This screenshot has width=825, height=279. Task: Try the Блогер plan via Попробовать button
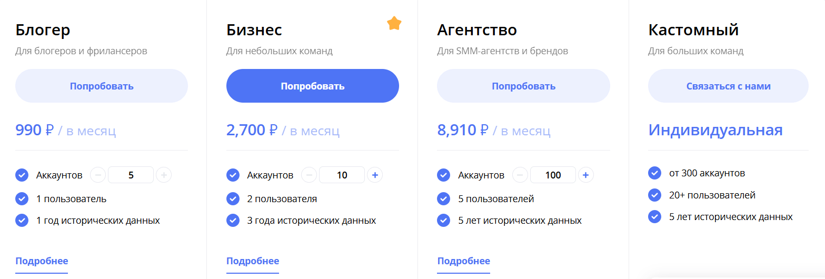[x=102, y=86]
